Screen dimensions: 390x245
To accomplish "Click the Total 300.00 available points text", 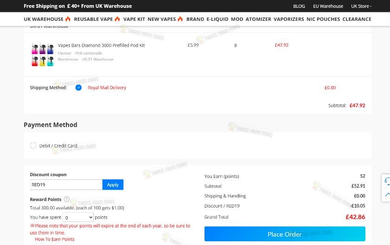I will (x=77, y=208).
